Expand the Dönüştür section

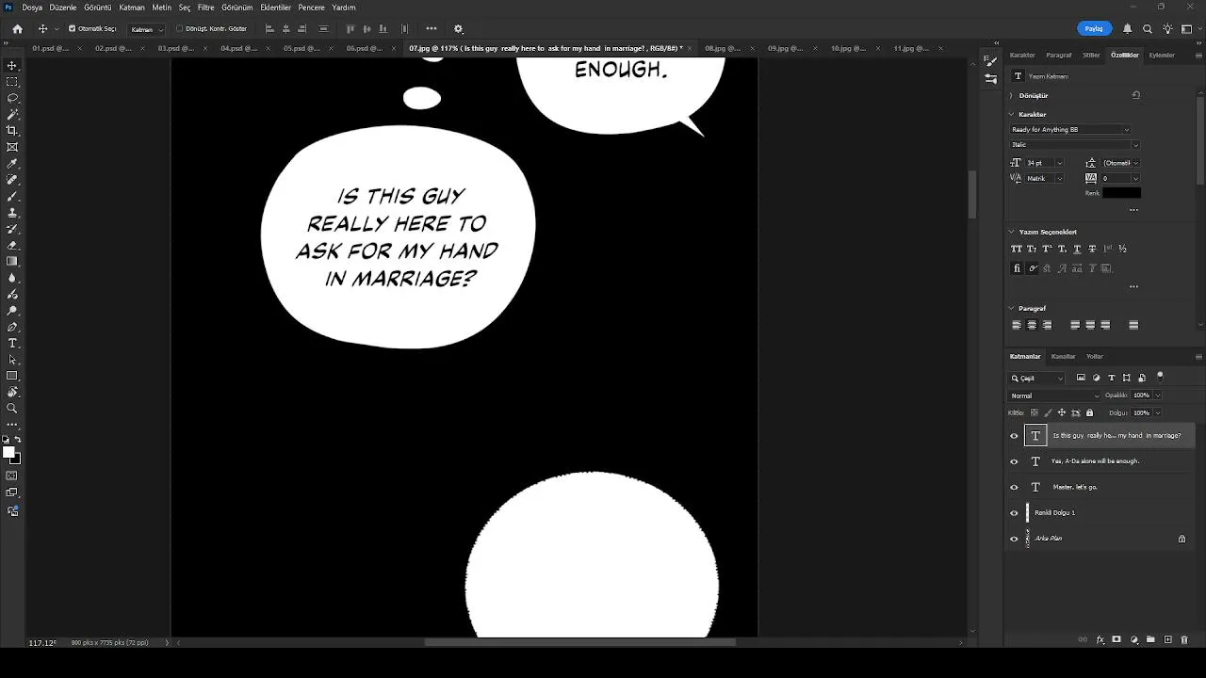point(1012,96)
